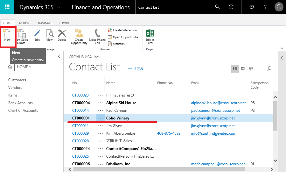Open row menu for Paul Cannon

click(x=101, y=111)
